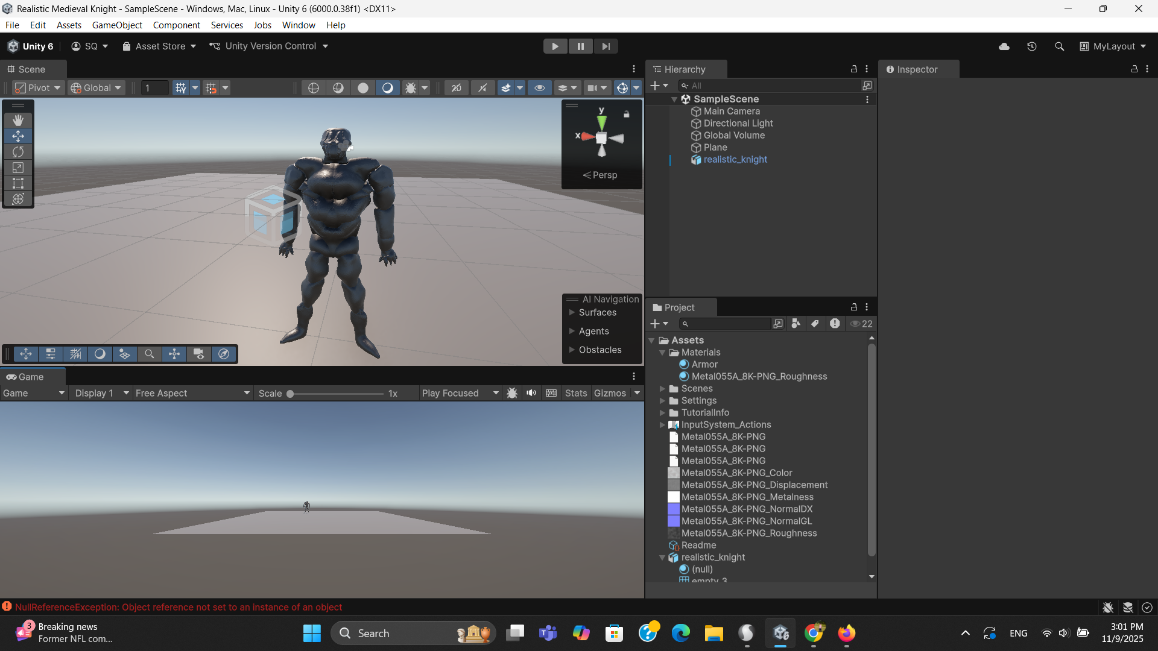The width and height of the screenshot is (1158, 651).
Task: Toggle the Hierarchy panel lock
Action: coord(854,69)
